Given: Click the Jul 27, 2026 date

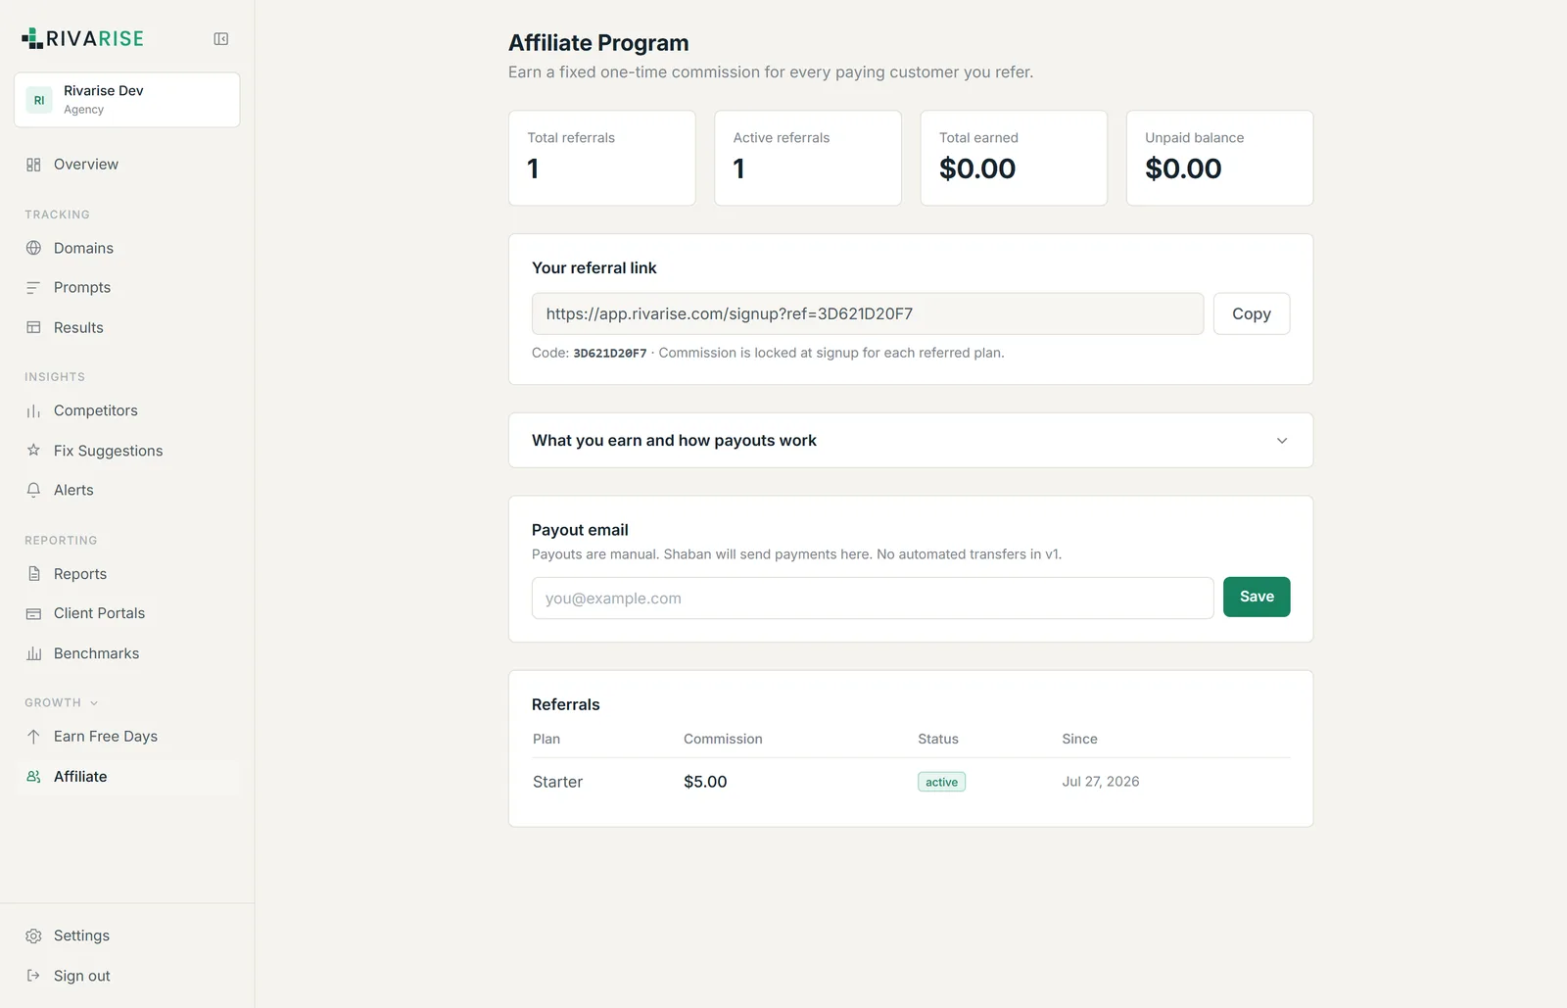Looking at the screenshot, I should point(1101,782).
